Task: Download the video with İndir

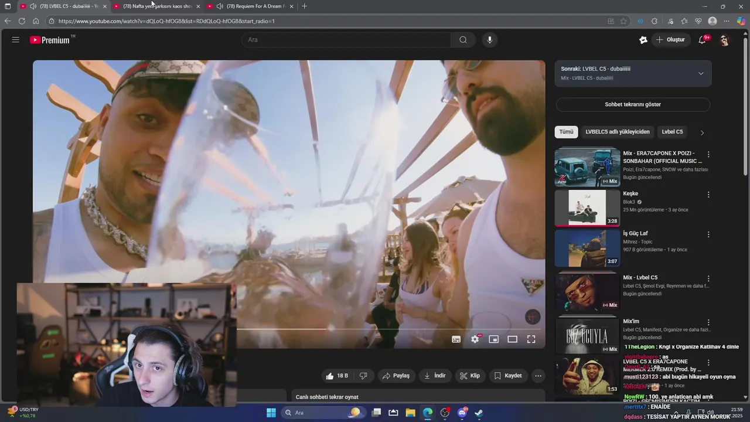Action: pos(435,376)
